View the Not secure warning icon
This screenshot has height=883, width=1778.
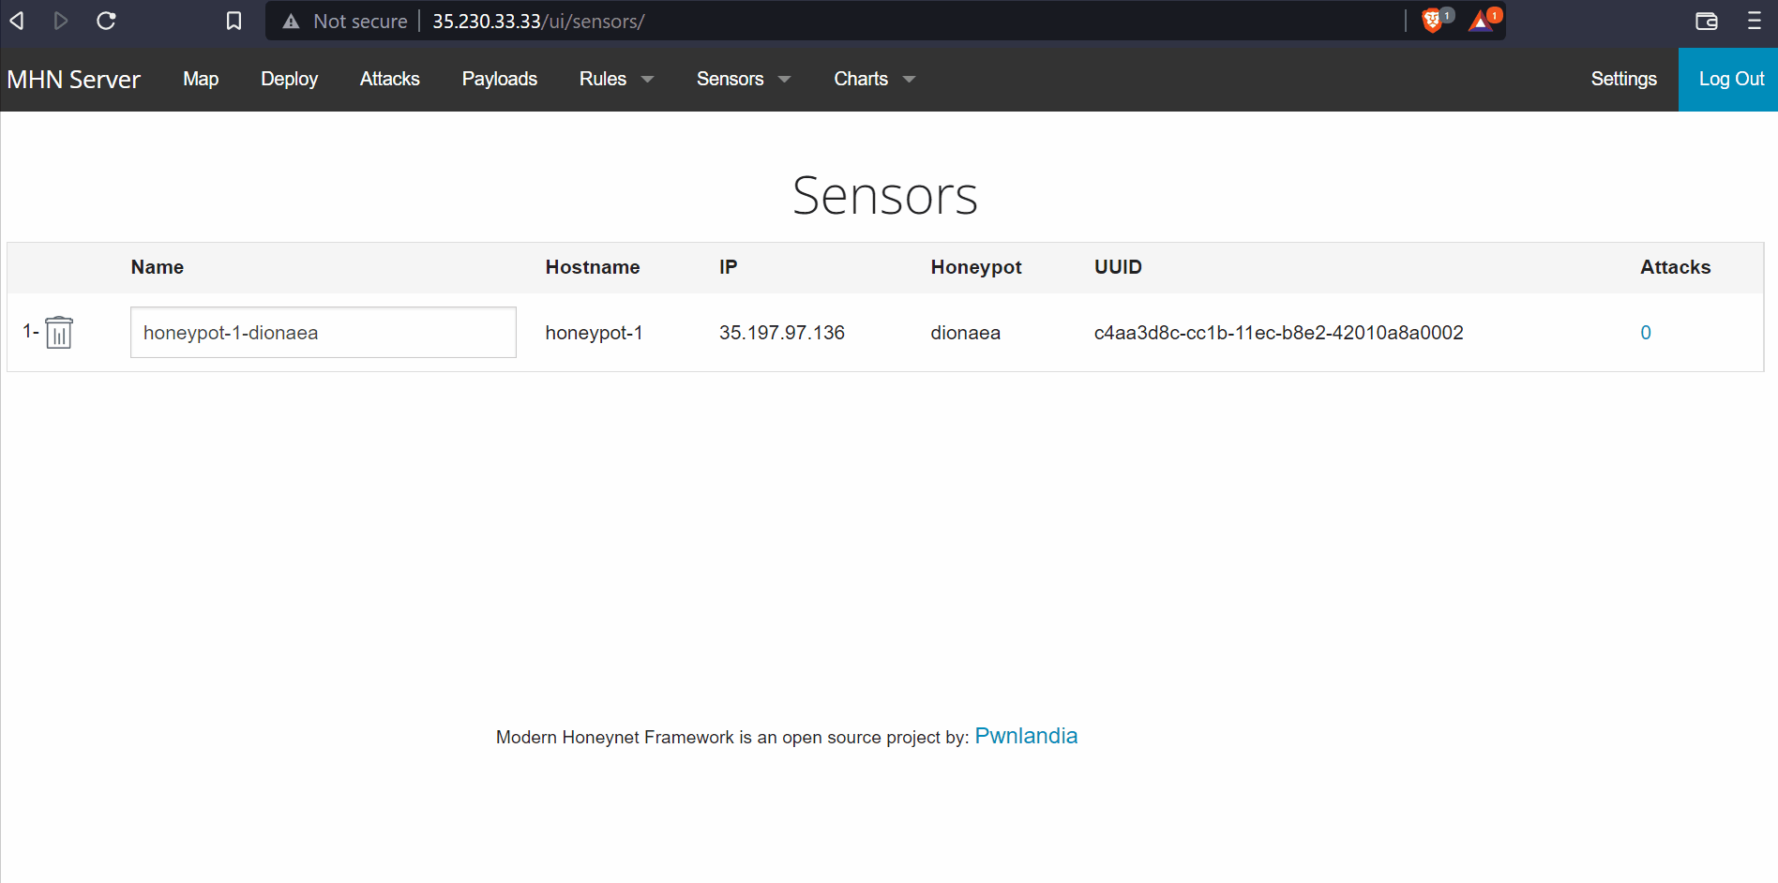click(292, 21)
